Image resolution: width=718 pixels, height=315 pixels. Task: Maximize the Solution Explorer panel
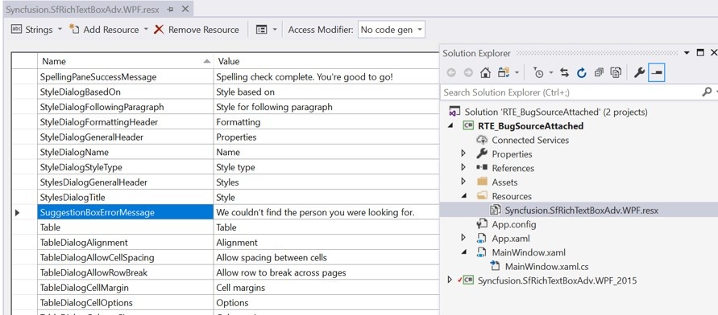point(700,53)
